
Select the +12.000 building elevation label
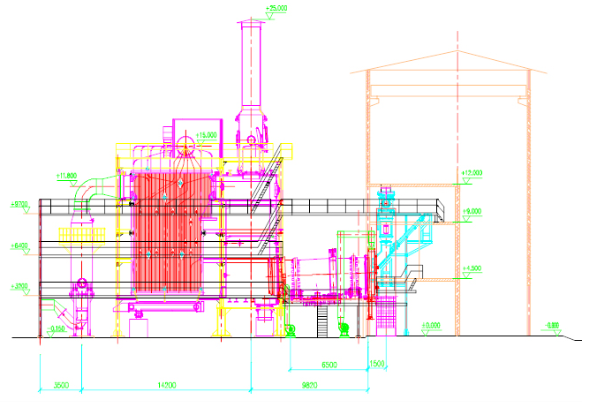[472, 173]
